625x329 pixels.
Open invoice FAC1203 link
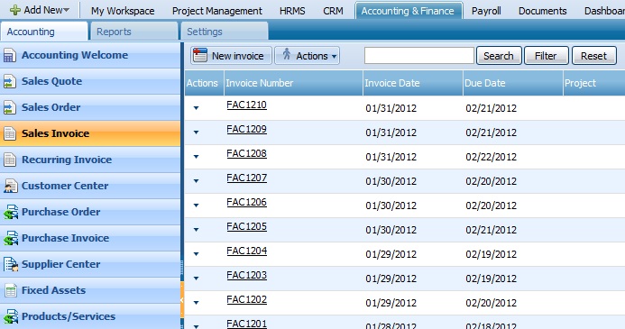[x=247, y=275]
